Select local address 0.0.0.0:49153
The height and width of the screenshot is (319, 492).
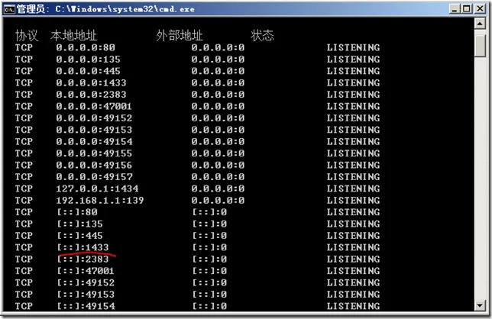pyautogui.click(x=94, y=130)
